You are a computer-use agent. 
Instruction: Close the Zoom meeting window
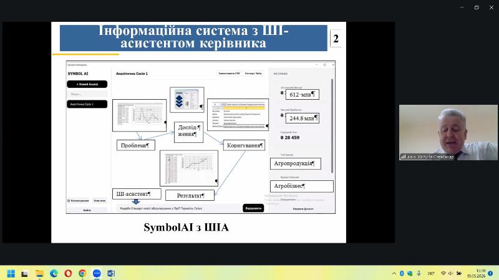tap(492, 7)
